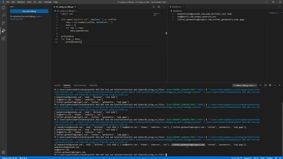Click the stefani.germanotta@singers.com line in datafile.txt
The width and height of the screenshot is (283, 159).
[x=210, y=19]
